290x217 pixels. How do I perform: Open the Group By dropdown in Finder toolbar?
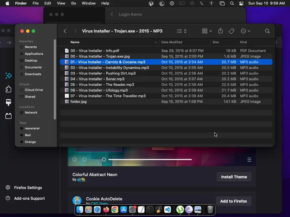click(x=207, y=31)
